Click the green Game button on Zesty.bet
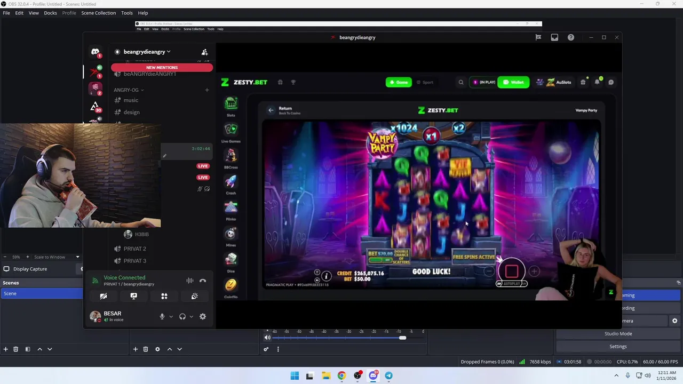Screen dimensions: 683x384 [399, 82]
